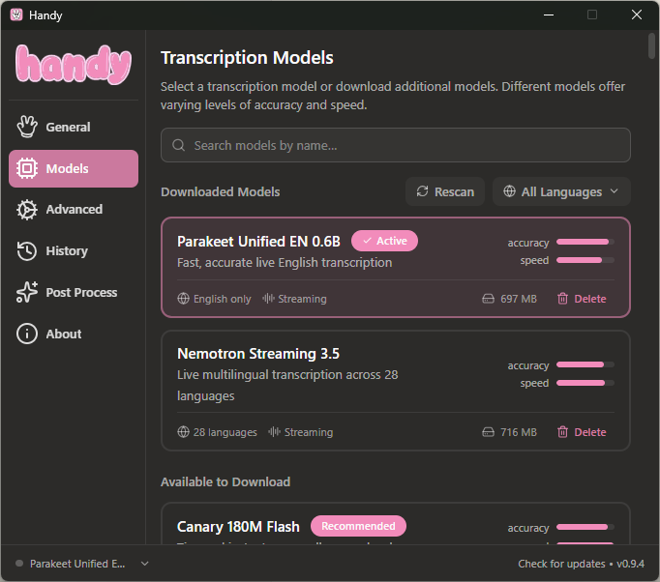Viewport: 660px width, 582px height.
Task: Click the 28 languages label
Action: (225, 432)
